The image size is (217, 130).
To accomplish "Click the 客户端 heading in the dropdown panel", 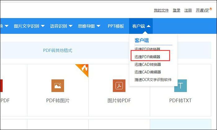I will coord(142,41).
